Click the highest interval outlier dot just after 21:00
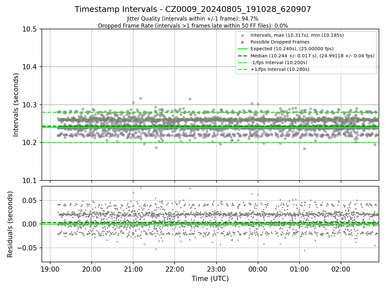Image resolution: width=386 pixels, height=290 pixels. pyautogui.click(x=141, y=98)
